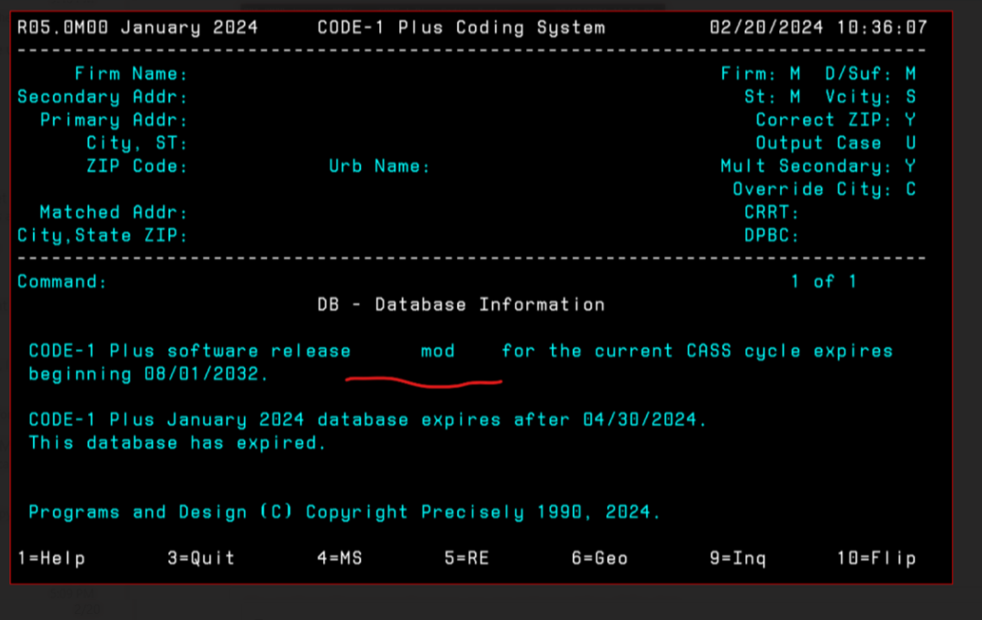Click the 'R05.0M00 January 2024' release text

(x=137, y=28)
